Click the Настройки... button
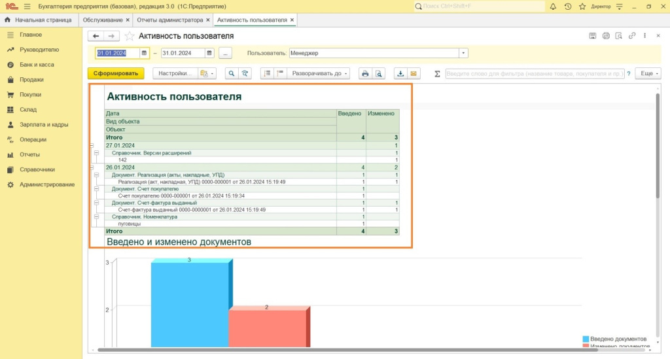The width and height of the screenshot is (670, 359). (174, 74)
